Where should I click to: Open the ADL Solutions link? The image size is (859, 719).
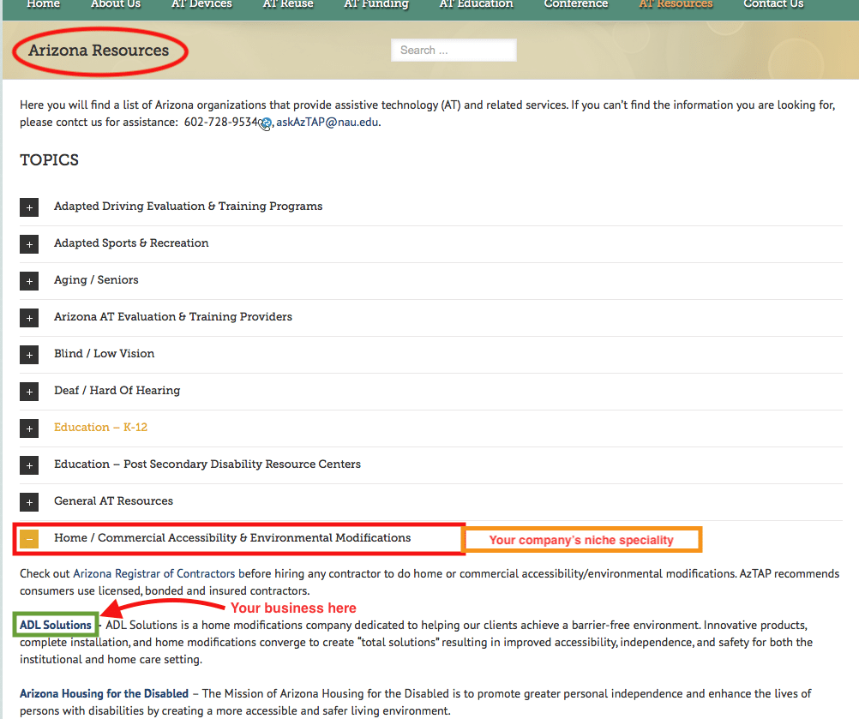[x=56, y=625]
